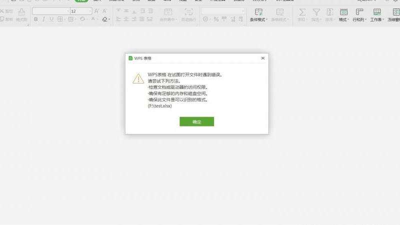The image size is (400, 225).
Task: Click the font color A icon
Action: 93,19
